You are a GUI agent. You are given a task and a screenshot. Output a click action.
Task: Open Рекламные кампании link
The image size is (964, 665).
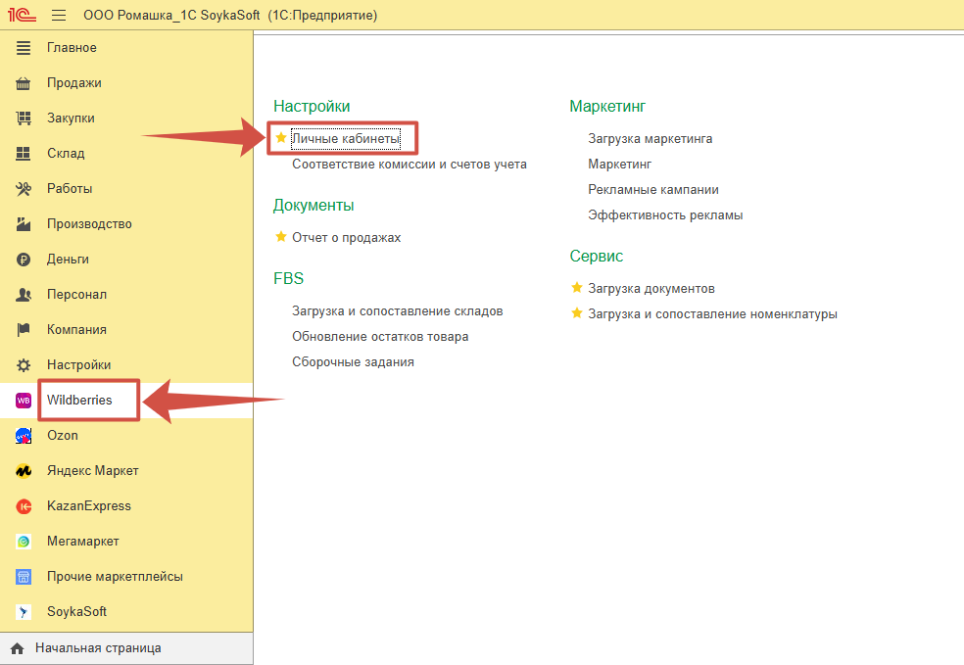tap(652, 190)
